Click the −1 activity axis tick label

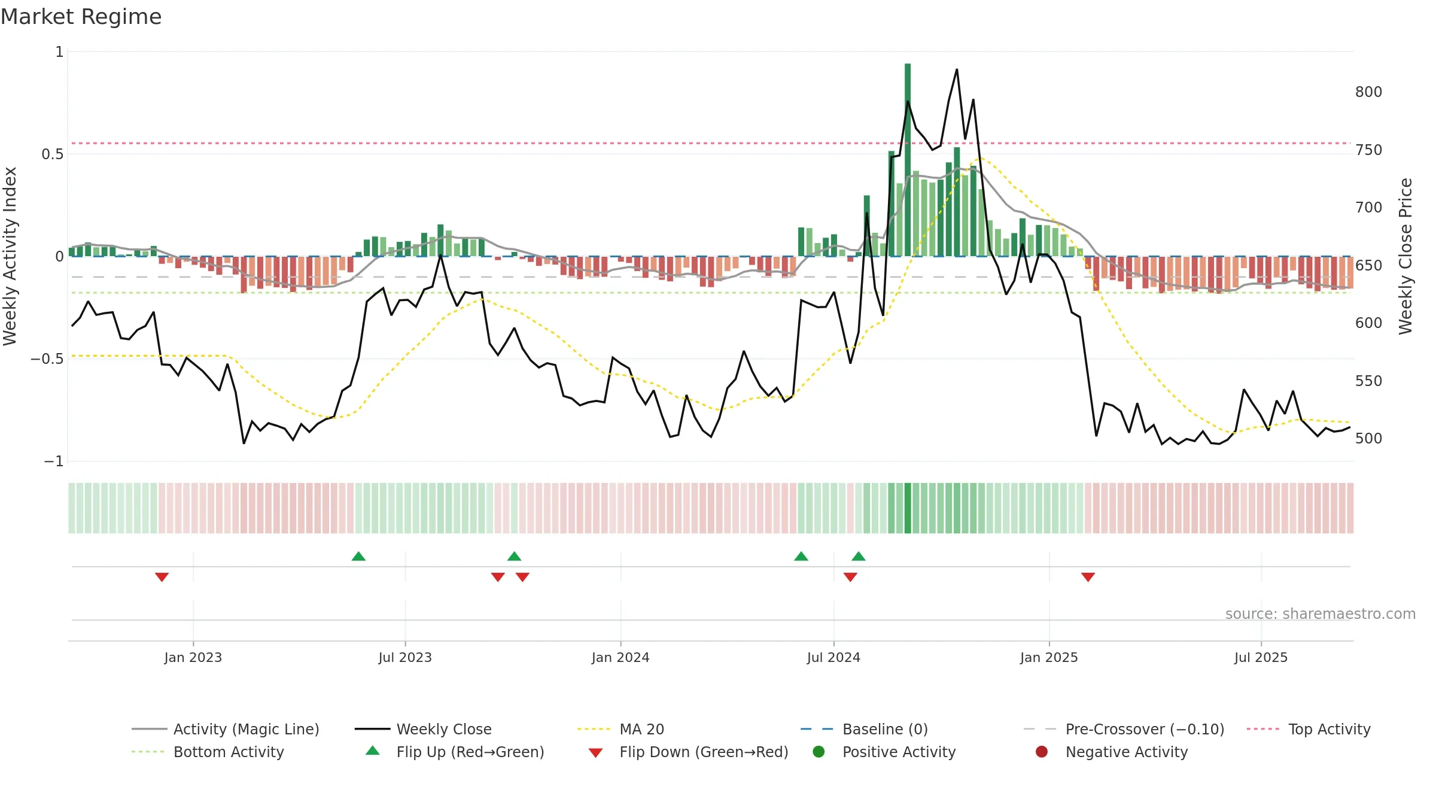tap(53, 461)
